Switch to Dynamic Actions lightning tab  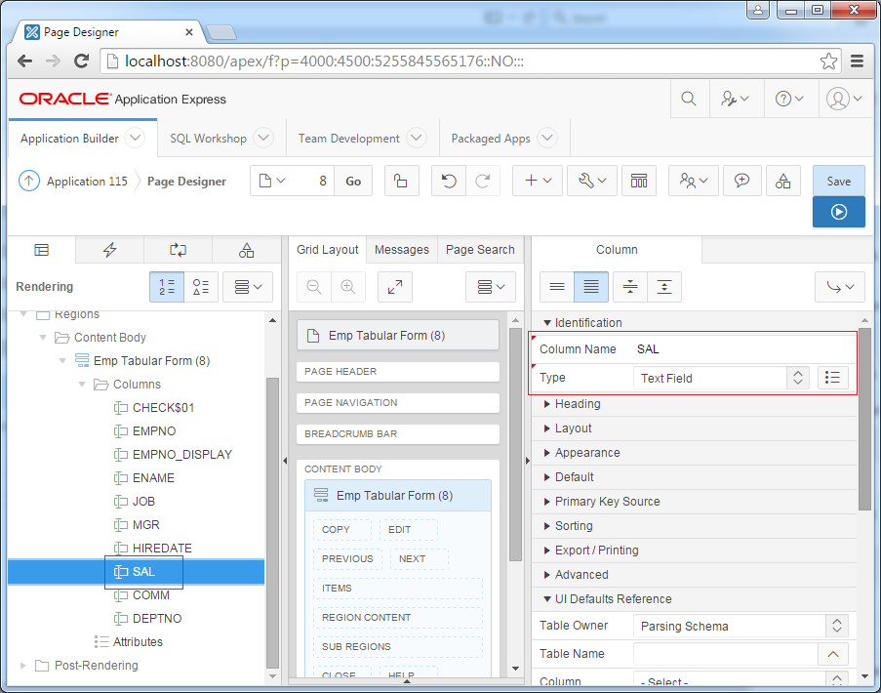pos(109,250)
